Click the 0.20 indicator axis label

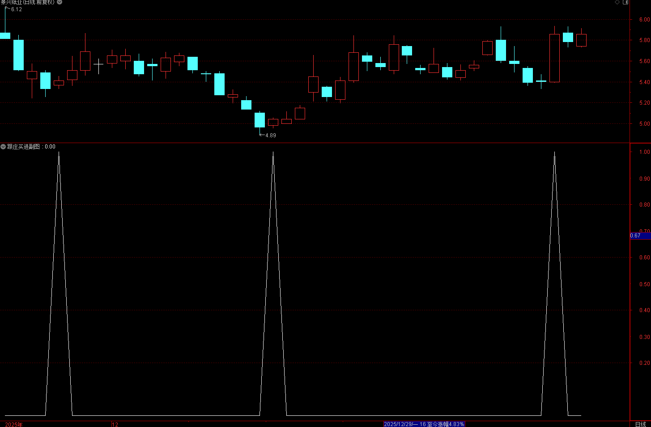644,363
